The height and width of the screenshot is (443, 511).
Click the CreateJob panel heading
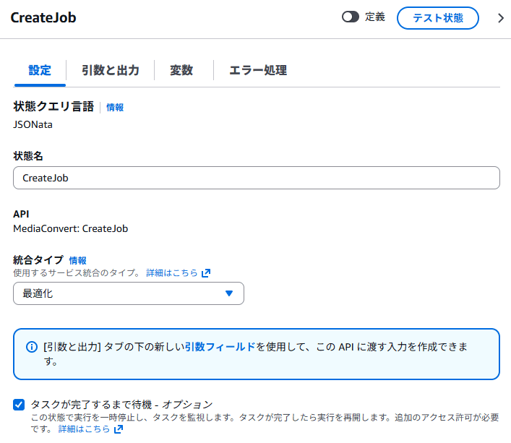(43, 18)
